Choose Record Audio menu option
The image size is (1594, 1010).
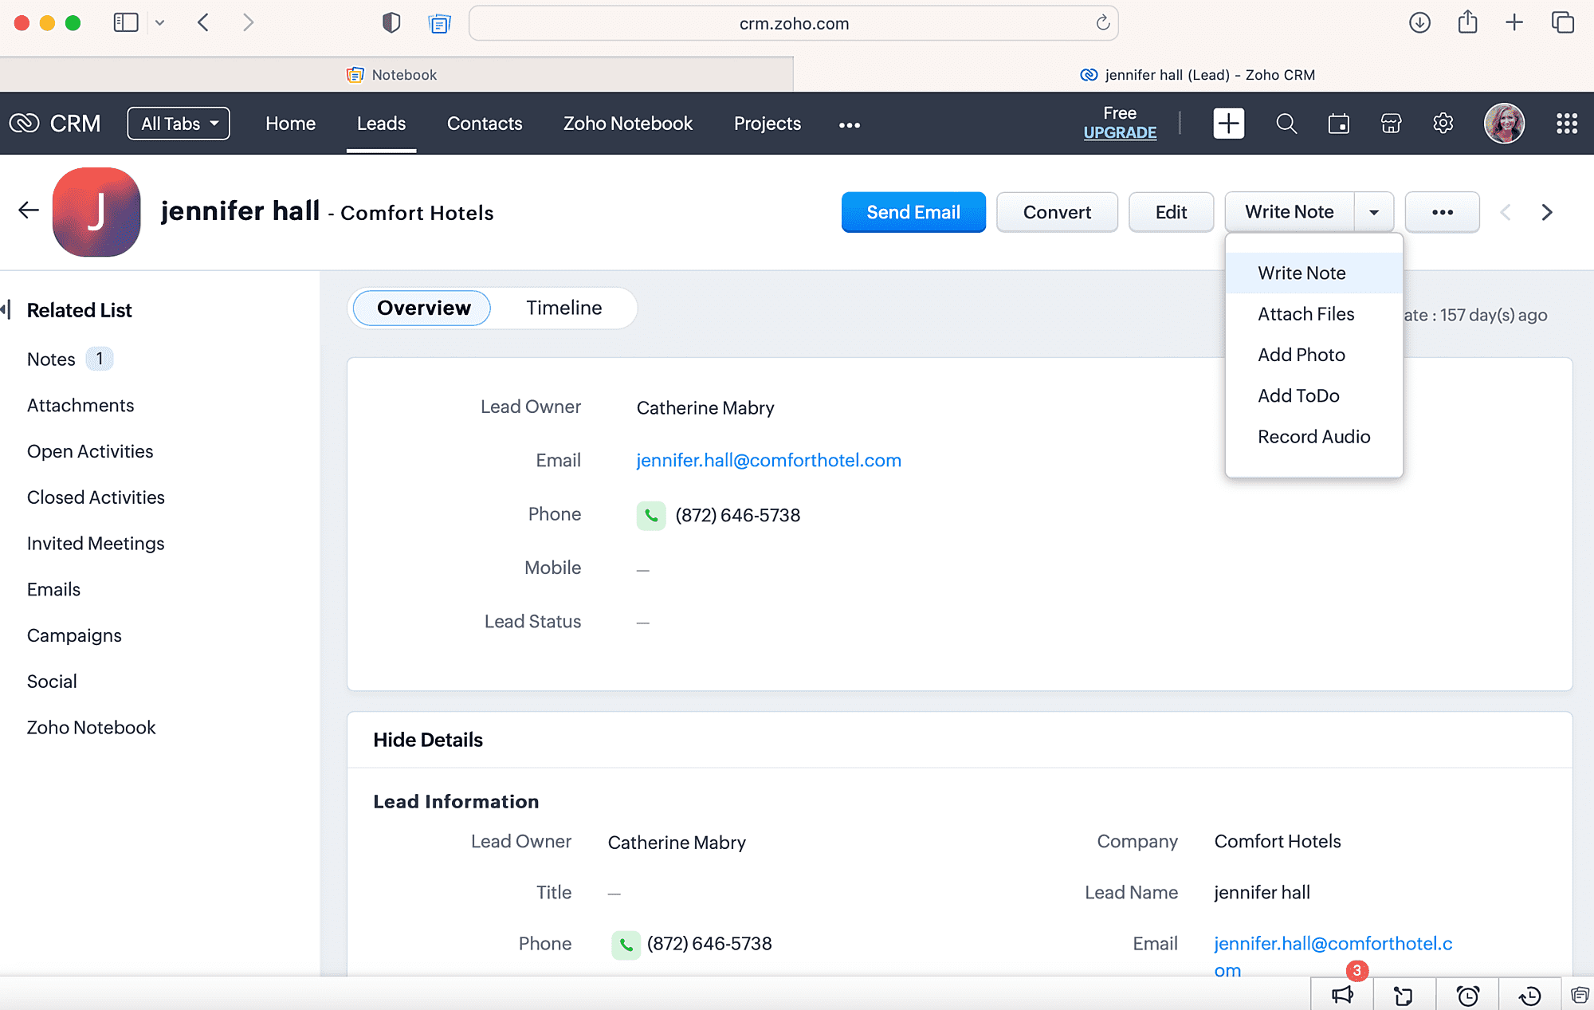[x=1313, y=437]
